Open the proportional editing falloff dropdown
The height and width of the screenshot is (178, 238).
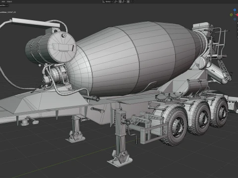coord(132,1)
